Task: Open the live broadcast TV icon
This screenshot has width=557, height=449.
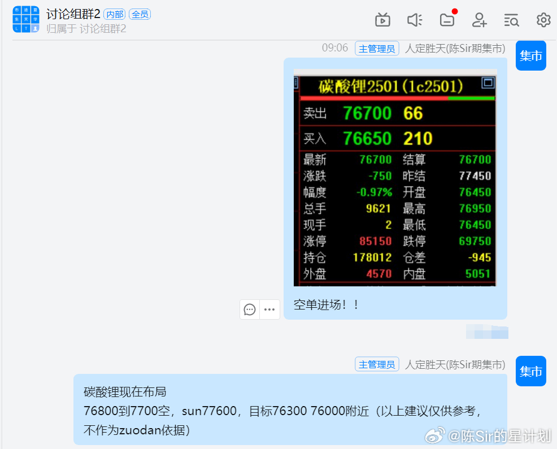Action: point(382,20)
